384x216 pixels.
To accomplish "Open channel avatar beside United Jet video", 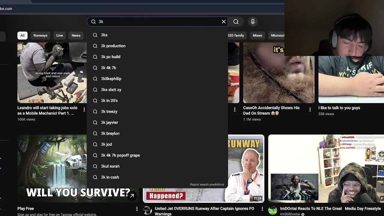I will point(147,211).
